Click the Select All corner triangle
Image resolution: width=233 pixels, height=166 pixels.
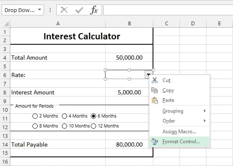click(x=6, y=24)
